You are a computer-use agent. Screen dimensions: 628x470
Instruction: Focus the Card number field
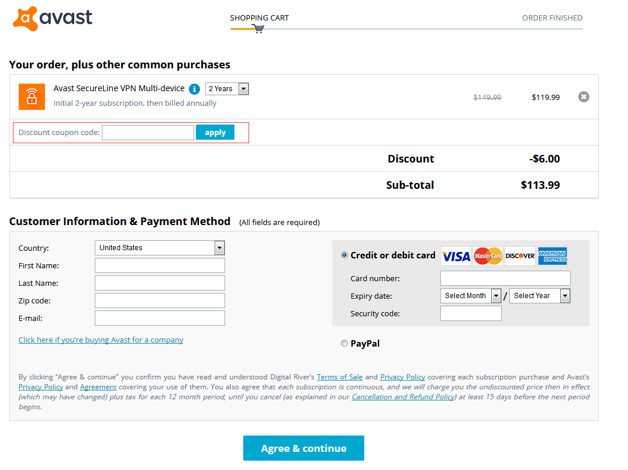click(505, 278)
